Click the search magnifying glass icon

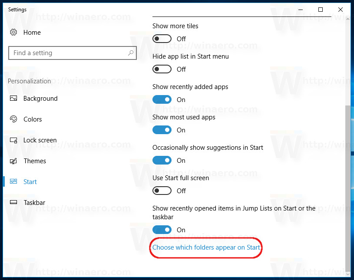(x=130, y=53)
